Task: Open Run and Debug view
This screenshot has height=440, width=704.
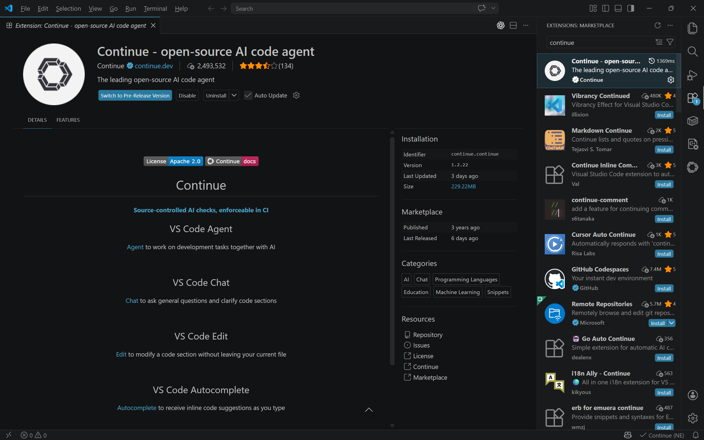Action: (692, 75)
